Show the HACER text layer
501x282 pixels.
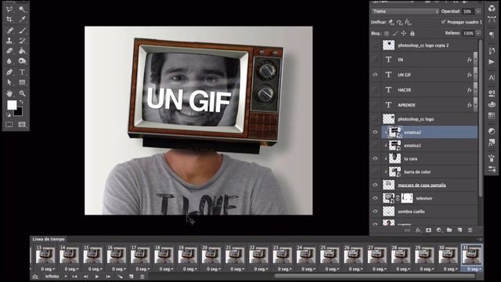(375, 90)
